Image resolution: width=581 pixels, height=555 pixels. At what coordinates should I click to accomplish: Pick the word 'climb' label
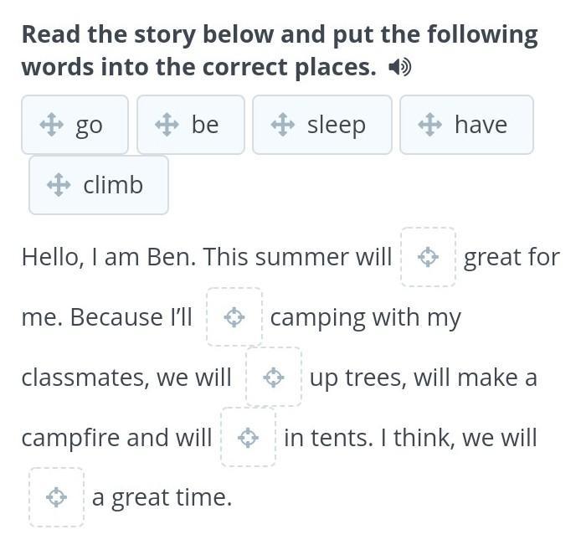113,185
